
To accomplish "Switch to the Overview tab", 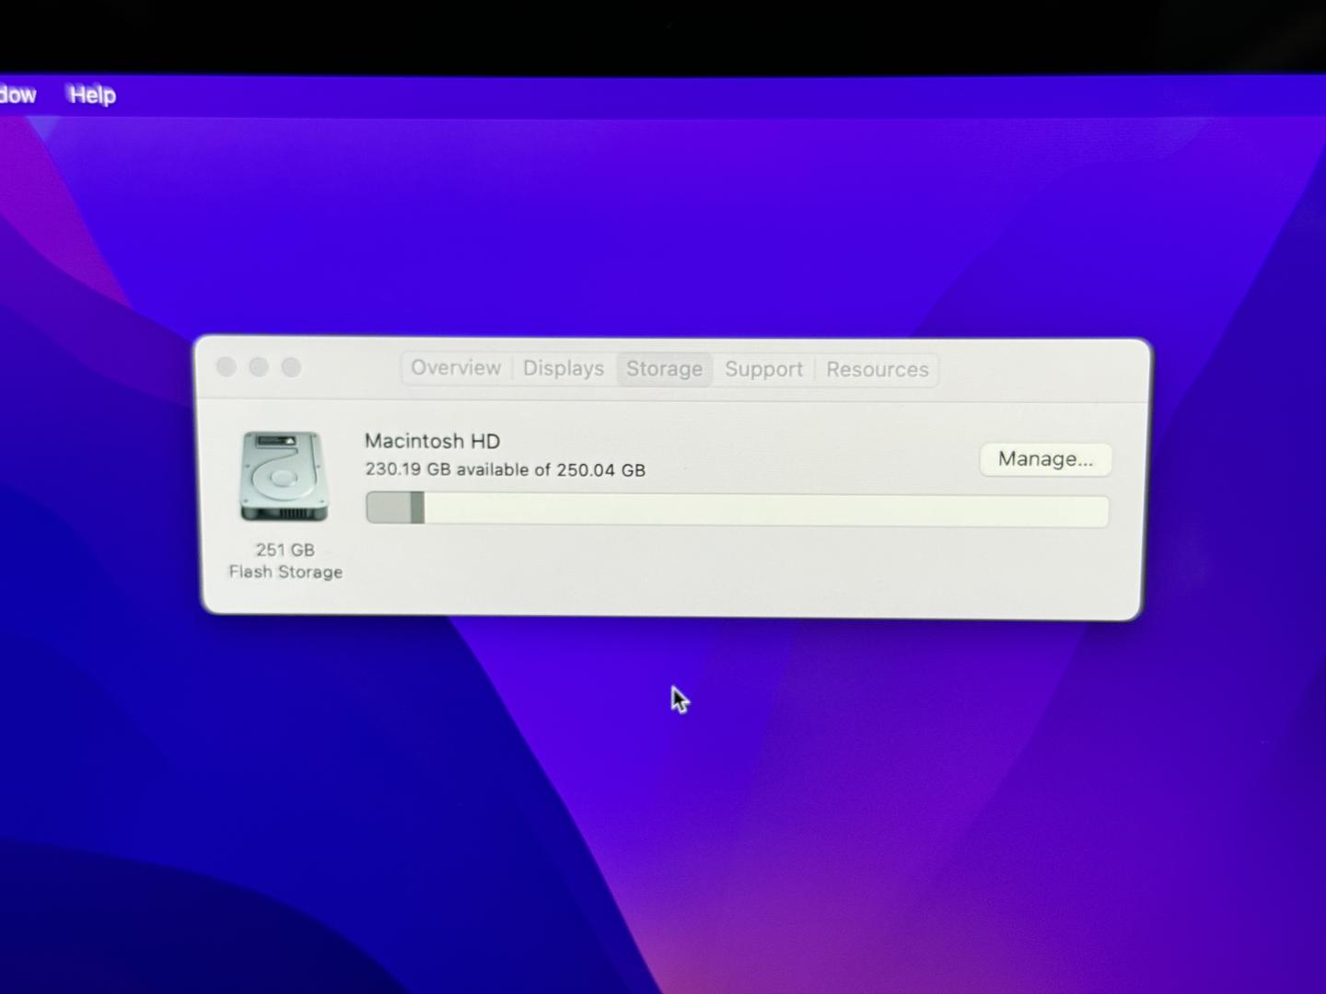I will (x=456, y=368).
